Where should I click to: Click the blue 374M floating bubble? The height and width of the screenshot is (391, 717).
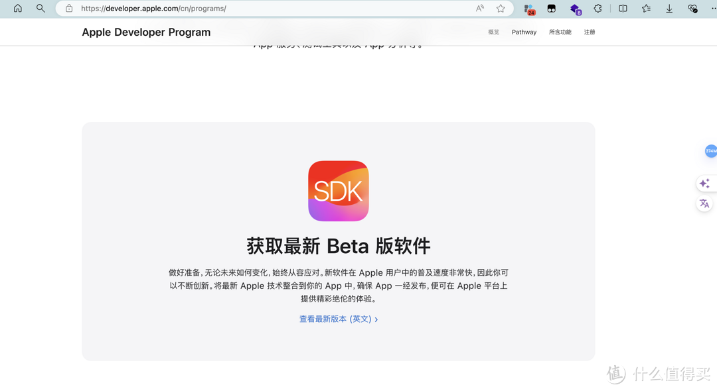tap(710, 150)
